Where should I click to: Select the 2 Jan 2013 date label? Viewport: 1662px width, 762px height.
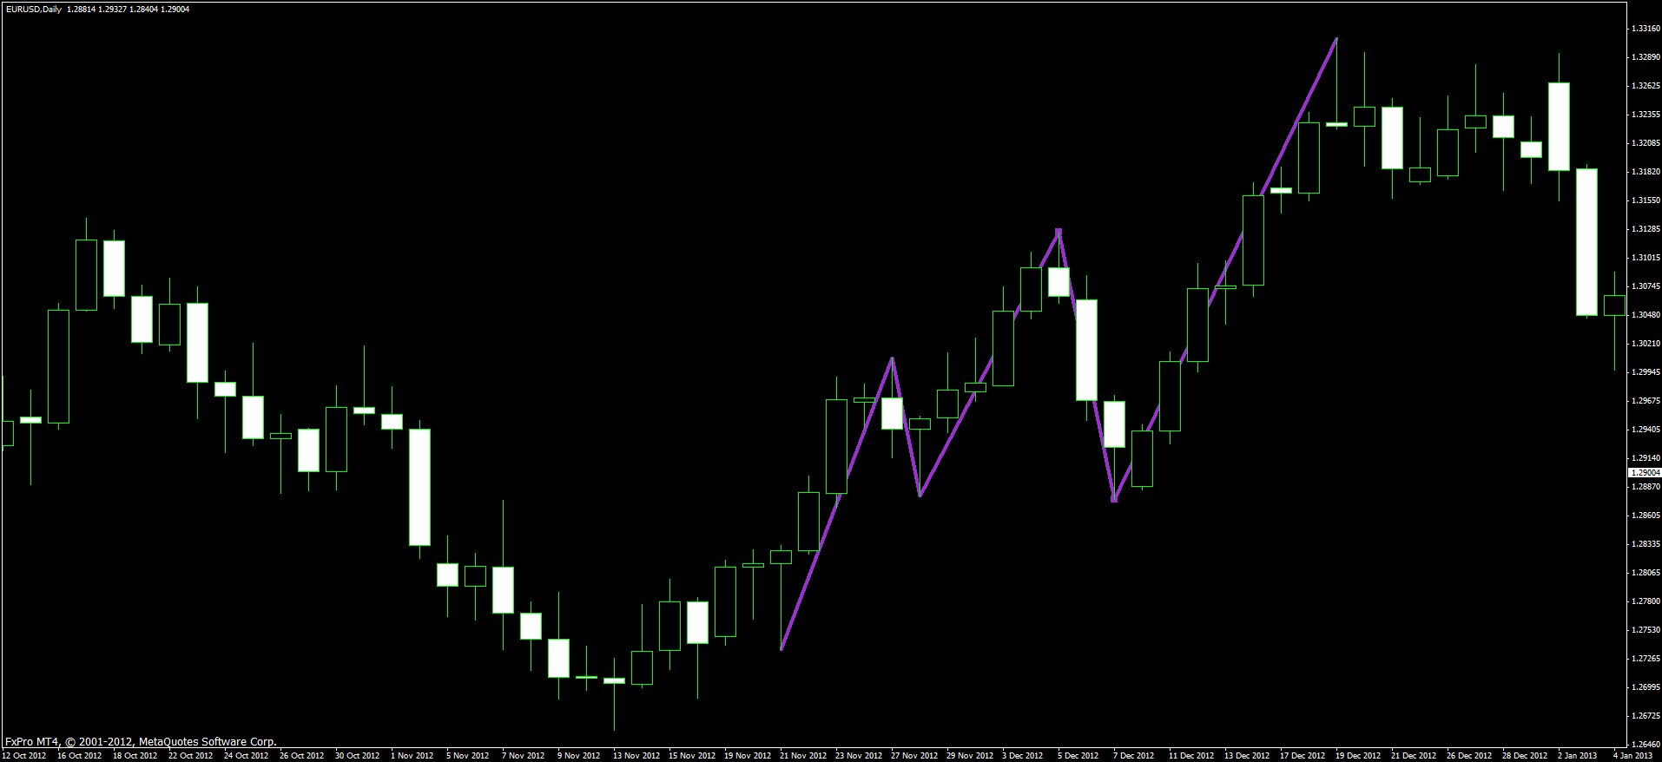coord(1578,756)
